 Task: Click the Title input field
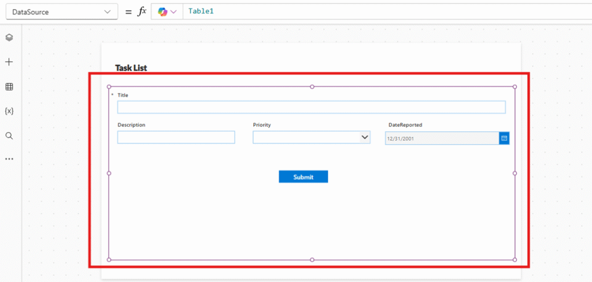[312, 107]
